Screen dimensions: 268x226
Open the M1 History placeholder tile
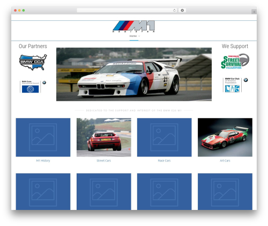click(x=43, y=137)
